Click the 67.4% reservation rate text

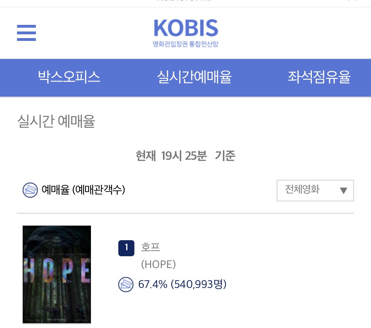[x=153, y=284]
